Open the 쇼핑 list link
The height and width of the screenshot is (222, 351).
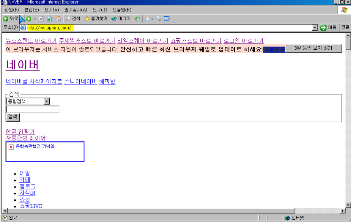point(25,199)
